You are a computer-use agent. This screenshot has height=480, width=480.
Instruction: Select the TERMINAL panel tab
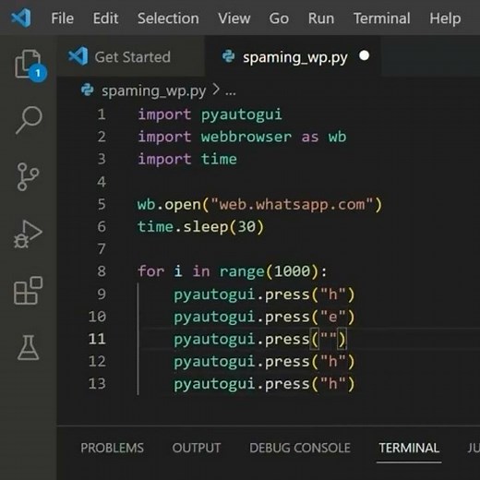[x=409, y=448]
